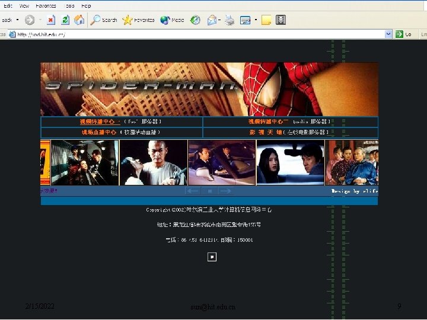Click the Go button
Image resolution: width=427 pixels, height=320 pixels.
pos(404,34)
